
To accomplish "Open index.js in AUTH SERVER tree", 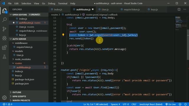I will pos(29,71).
